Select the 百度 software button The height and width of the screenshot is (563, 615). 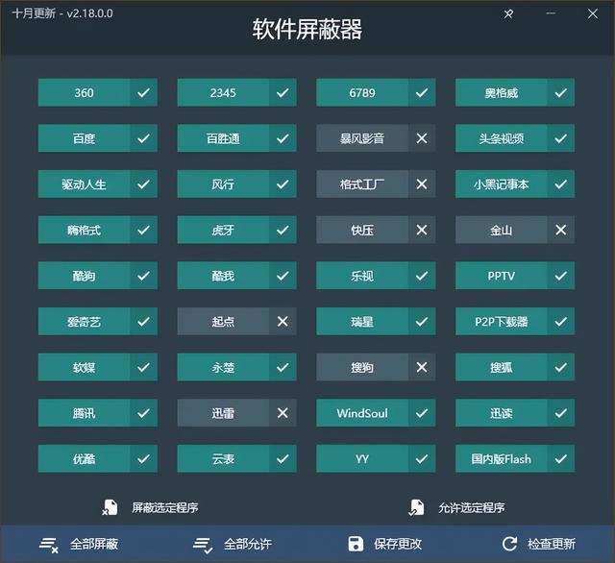84,138
